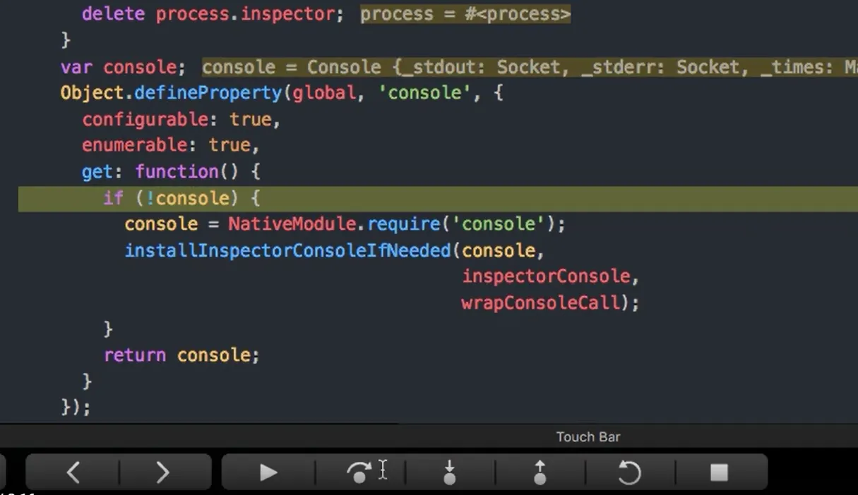Click the "require" method call
Viewport: 858px width, 495px height.
404,224
